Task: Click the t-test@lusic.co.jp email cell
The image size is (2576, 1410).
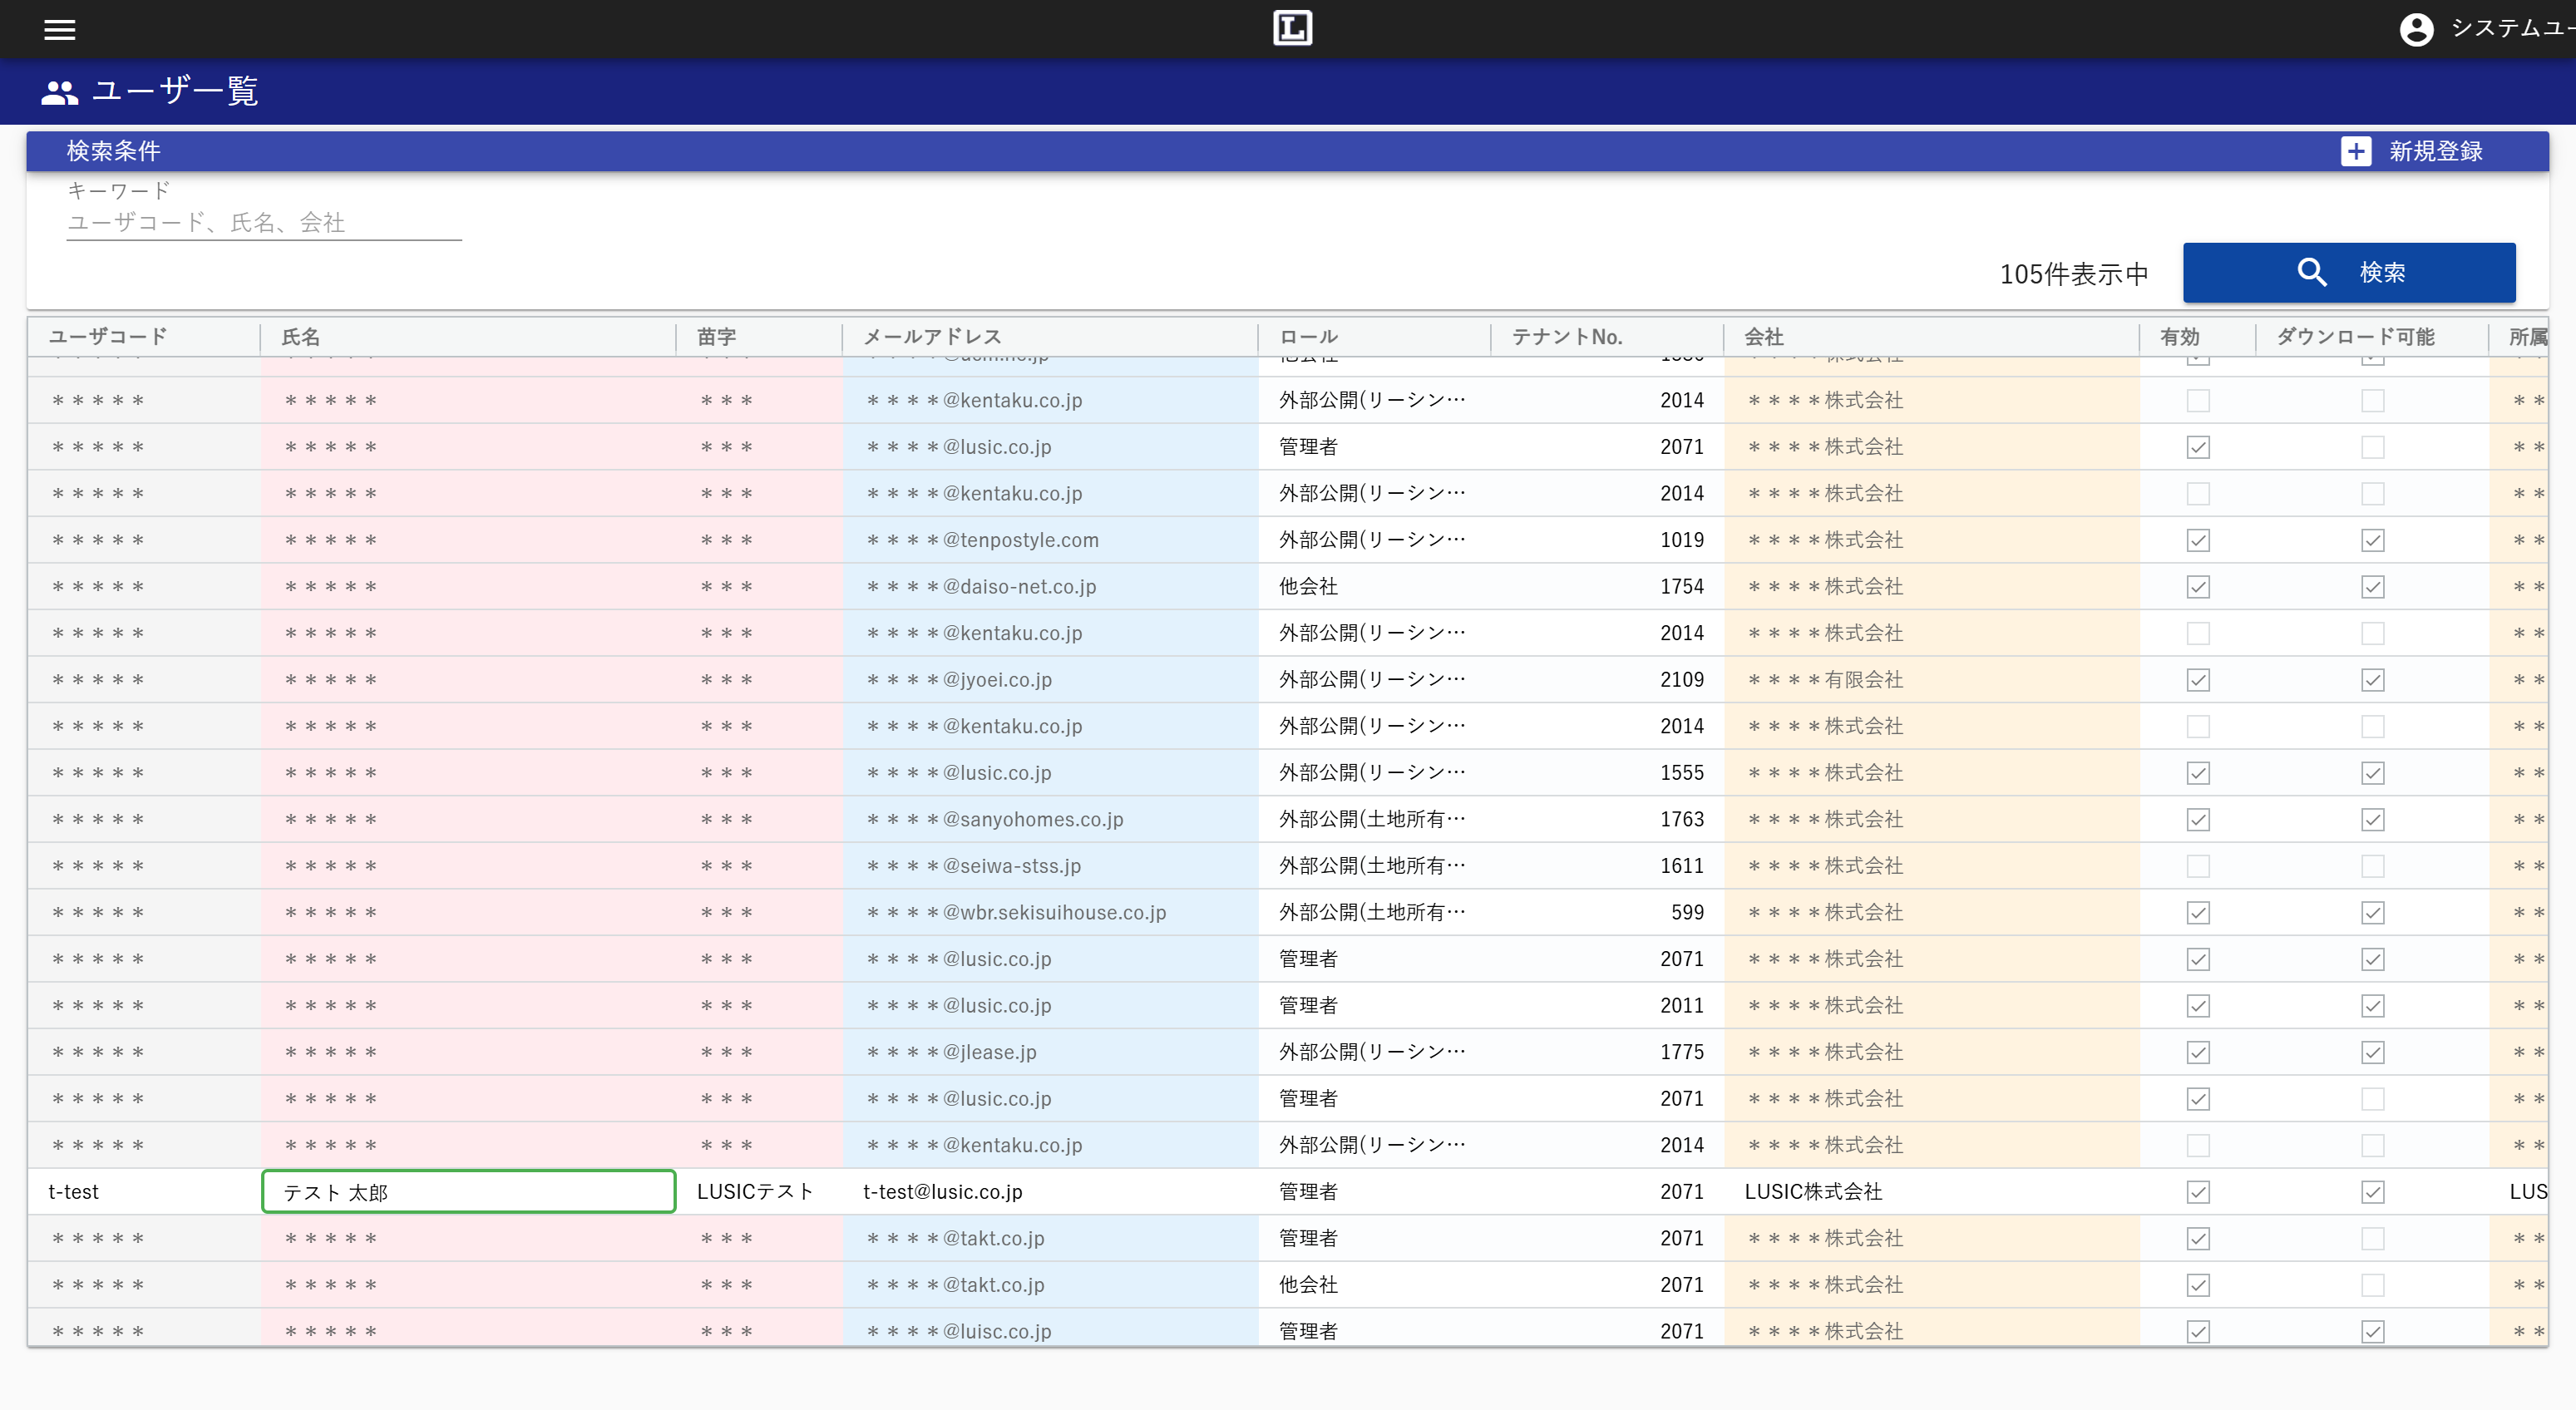Action: click(x=942, y=1192)
